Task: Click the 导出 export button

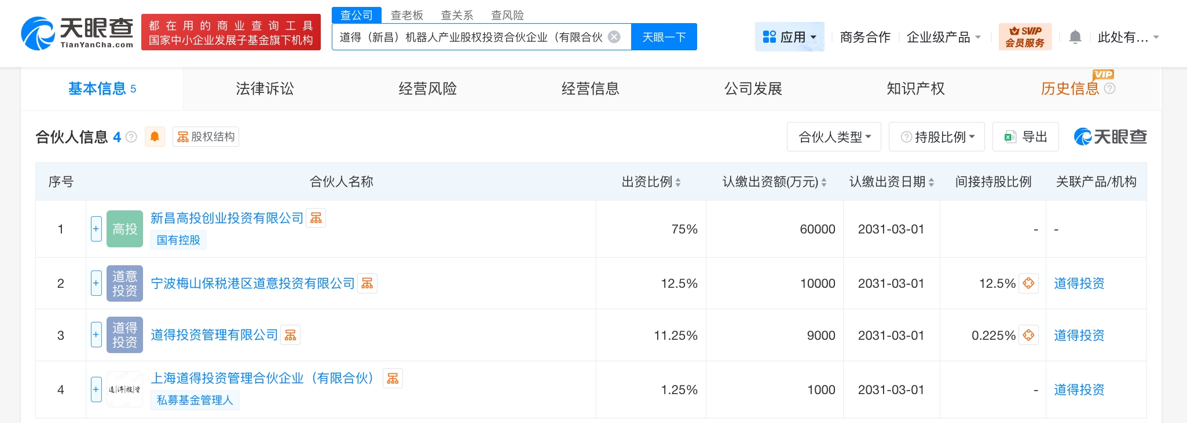Action: (x=1025, y=137)
